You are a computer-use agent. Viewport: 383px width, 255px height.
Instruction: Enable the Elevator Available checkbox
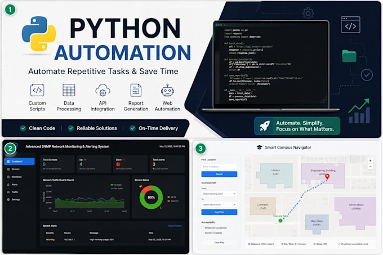203,233
